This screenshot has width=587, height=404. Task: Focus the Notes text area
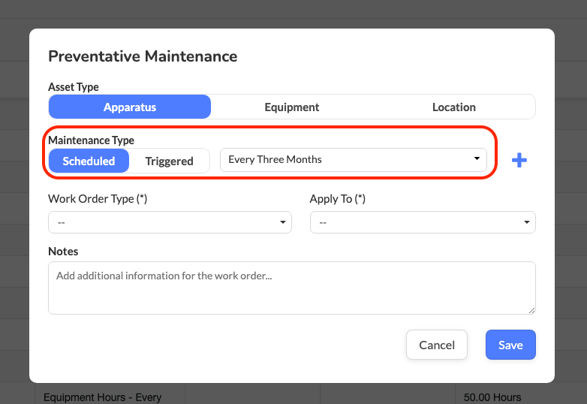tap(291, 288)
